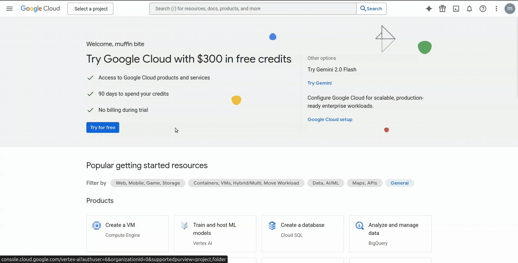Toggle the Containers, VMs, Hybrid/Multi filter chip
This screenshot has width=518, height=263.
tap(246, 183)
